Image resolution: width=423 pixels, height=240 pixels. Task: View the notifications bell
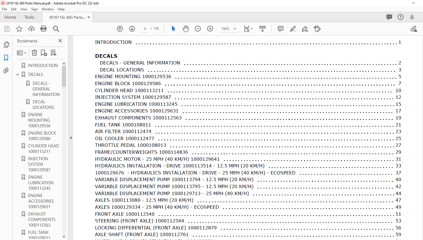point(412,17)
